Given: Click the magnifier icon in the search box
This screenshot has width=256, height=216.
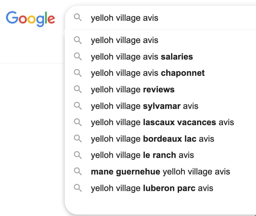Looking at the screenshot, I should pyautogui.click(x=78, y=18).
